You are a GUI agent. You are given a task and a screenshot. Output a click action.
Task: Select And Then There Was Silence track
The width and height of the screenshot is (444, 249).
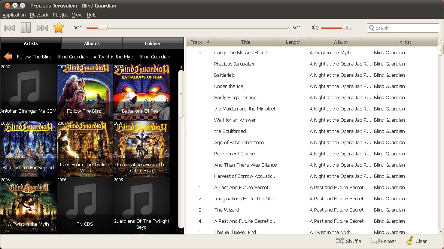312,165
